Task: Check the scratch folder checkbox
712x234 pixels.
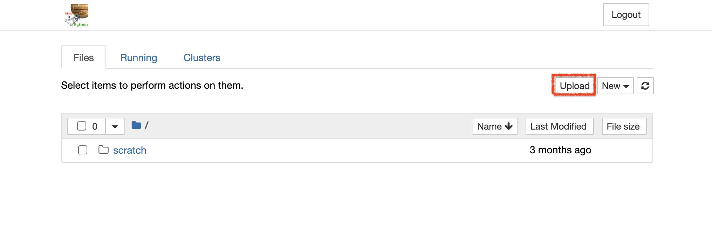Action: tap(83, 150)
